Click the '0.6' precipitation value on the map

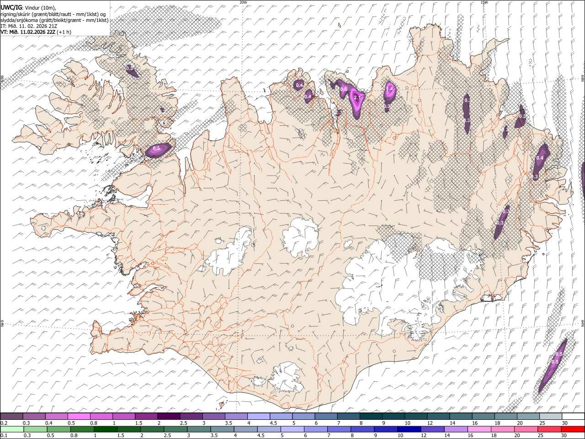(344, 89)
